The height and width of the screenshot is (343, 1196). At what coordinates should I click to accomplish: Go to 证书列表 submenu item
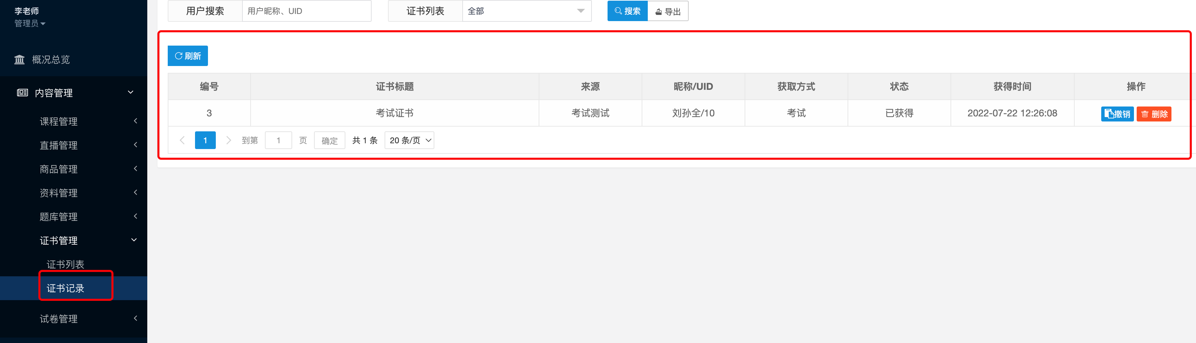65,264
